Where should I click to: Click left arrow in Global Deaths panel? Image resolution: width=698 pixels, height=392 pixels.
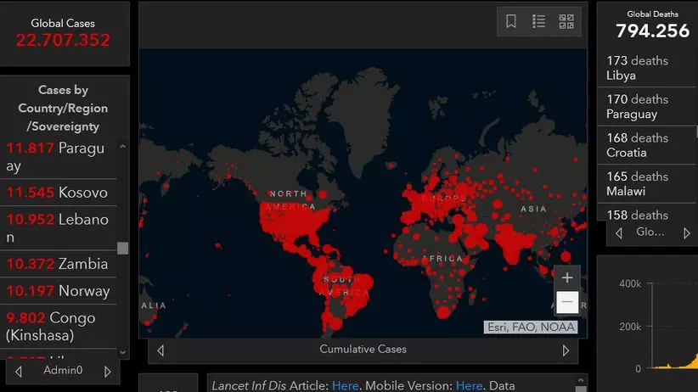[x=618, y=232]
